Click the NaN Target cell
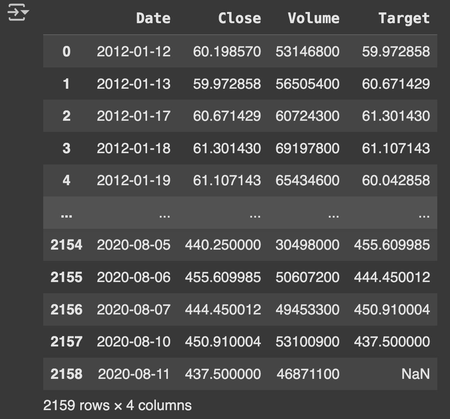450x419 pixels. pyautogui.click(x=416, y=374)
